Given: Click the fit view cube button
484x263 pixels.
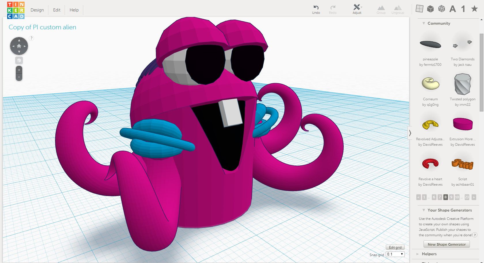Looking at the screenshot, I should click(19, 60).
